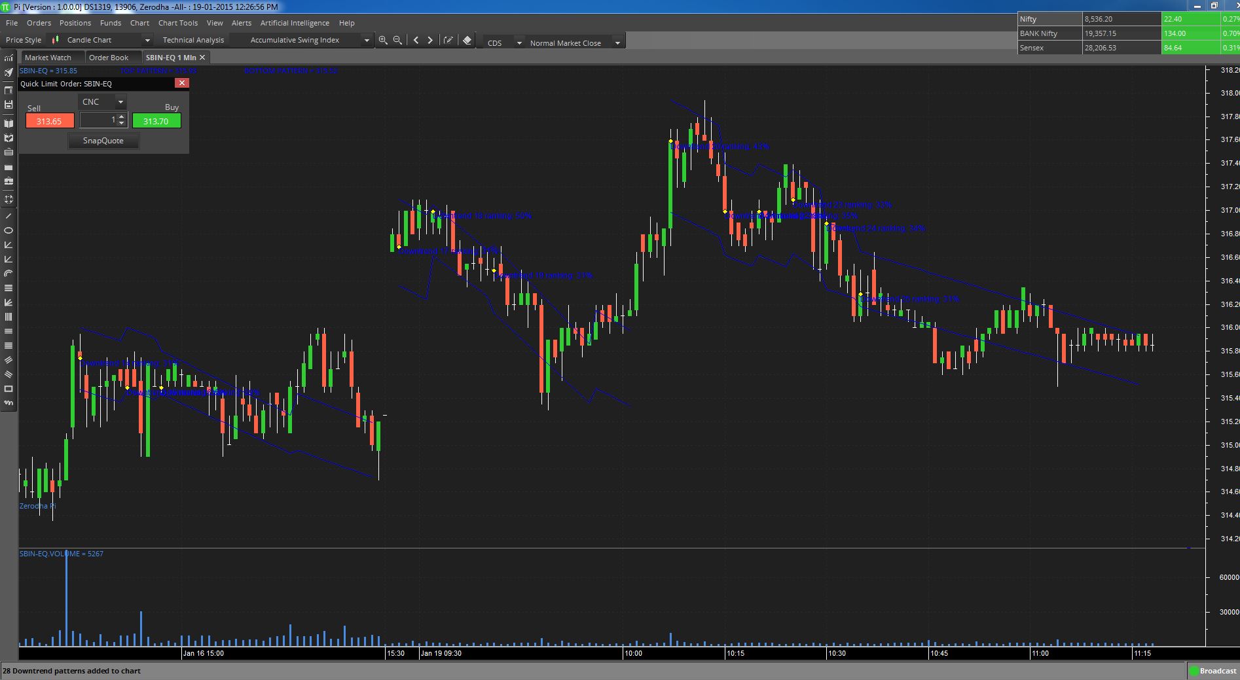Click the red Sell 313.65 button
The height and width of the screenshot is (680, 1240).
(50, 121)
